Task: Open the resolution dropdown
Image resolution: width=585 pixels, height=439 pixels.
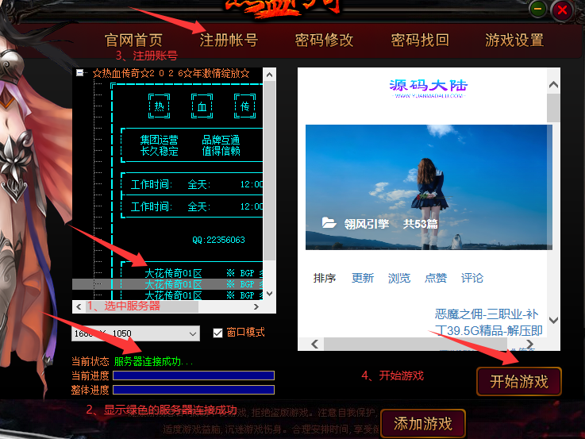Action: tap(191, 333)
